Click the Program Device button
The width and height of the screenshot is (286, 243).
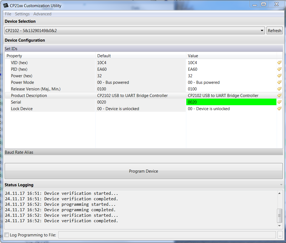point(144,171)
